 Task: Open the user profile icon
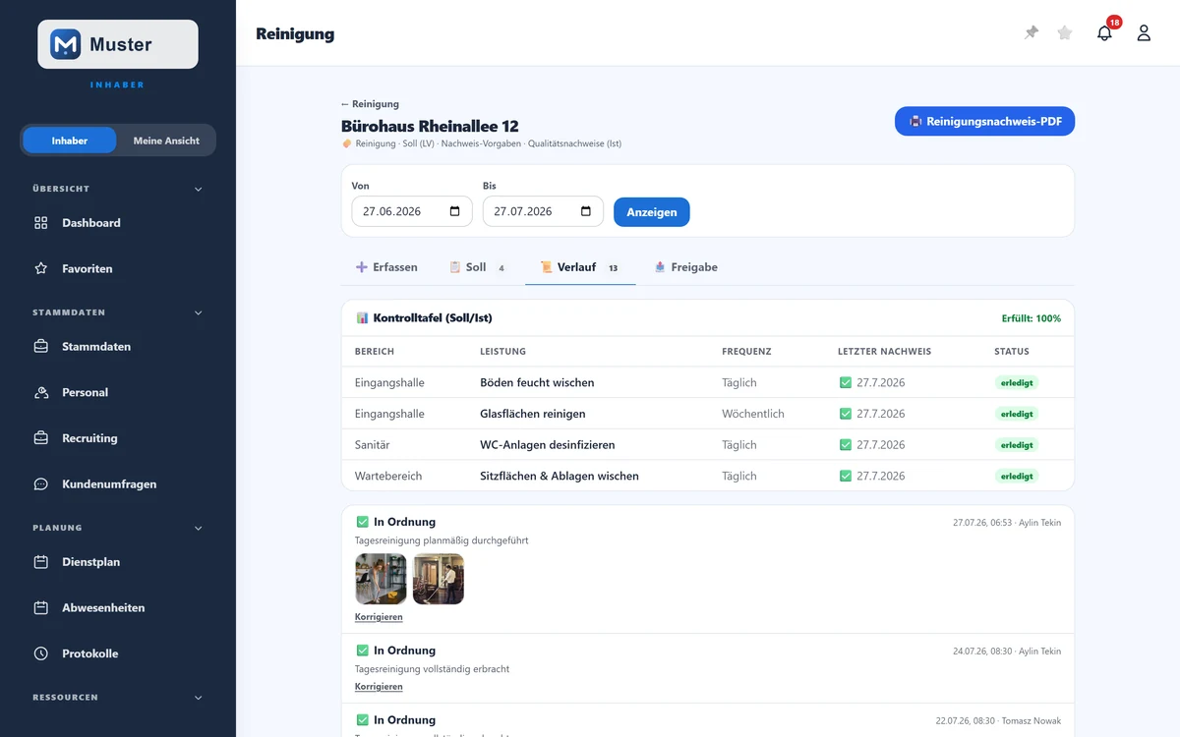[x=1144, y=32]
